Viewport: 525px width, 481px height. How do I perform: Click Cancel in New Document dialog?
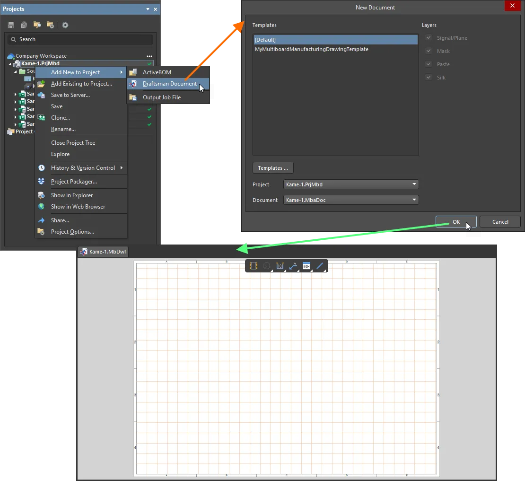pos(500,222)
